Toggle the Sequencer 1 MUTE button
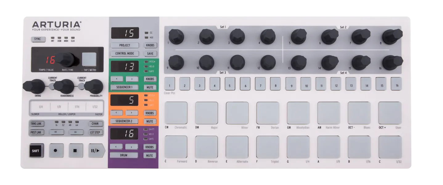443x185 pixels. (x=150, y=87)
